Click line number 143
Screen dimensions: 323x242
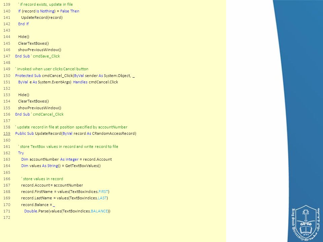pos(7,30)
